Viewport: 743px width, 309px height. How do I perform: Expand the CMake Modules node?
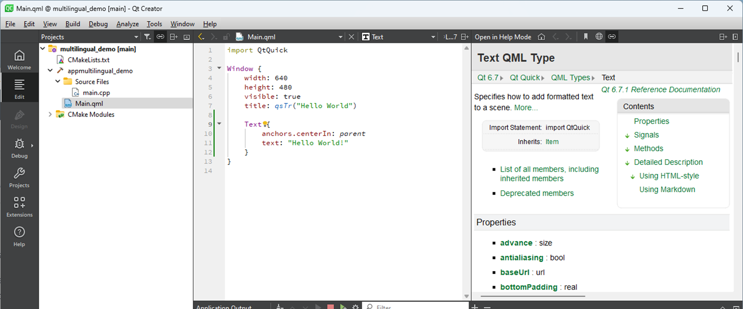[50, 114]
